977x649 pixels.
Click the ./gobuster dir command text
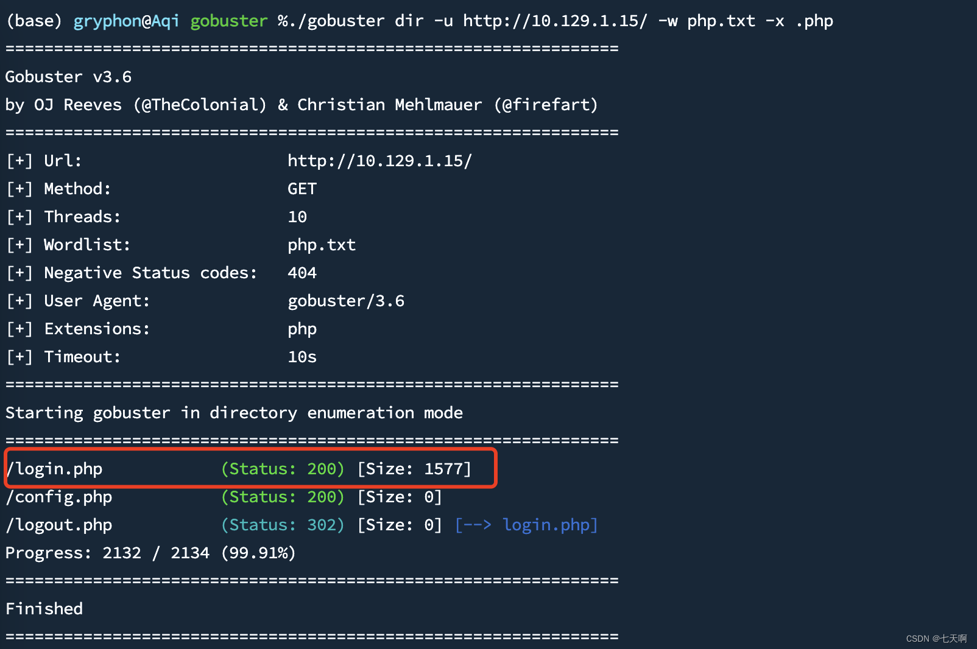[355, 21]
